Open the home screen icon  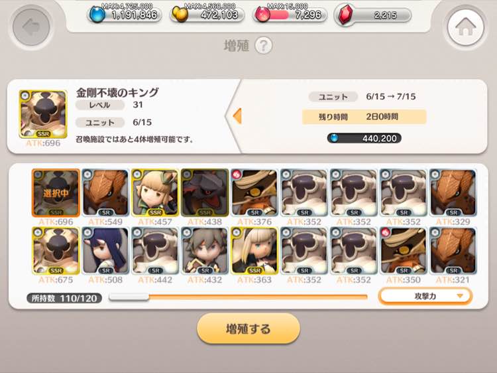(466, 27)
